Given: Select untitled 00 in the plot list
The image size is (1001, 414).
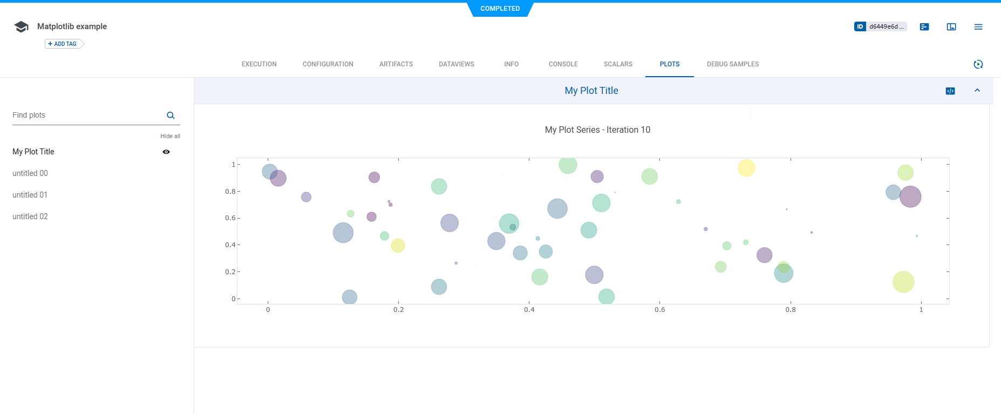Looking at the screenshot, I should tap(30, 173).
